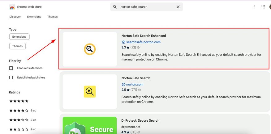Click the (271) review count
271x134 pixels.
pyautogui.click(x=134, y=90)
